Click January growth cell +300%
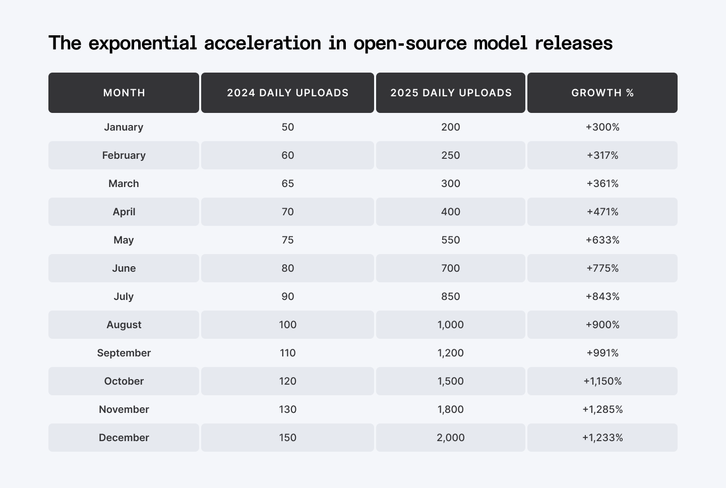 pos(602,127)
